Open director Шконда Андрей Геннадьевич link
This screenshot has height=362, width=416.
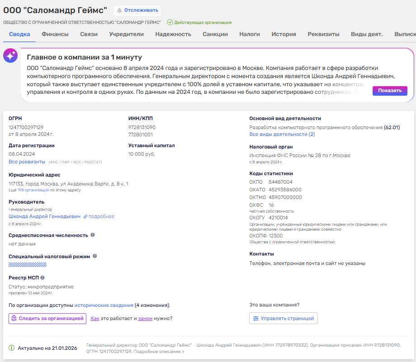[x=44, y=216]
